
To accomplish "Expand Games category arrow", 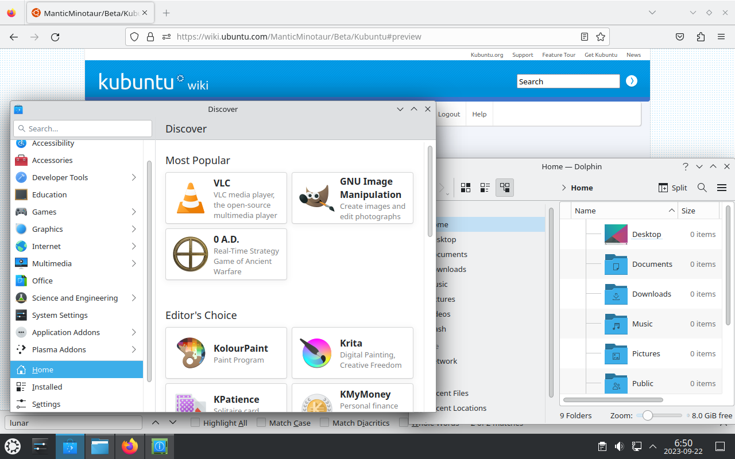I will [134, 212].
